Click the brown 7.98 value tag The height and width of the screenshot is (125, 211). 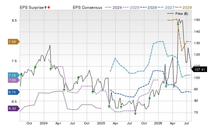(14, 42)
